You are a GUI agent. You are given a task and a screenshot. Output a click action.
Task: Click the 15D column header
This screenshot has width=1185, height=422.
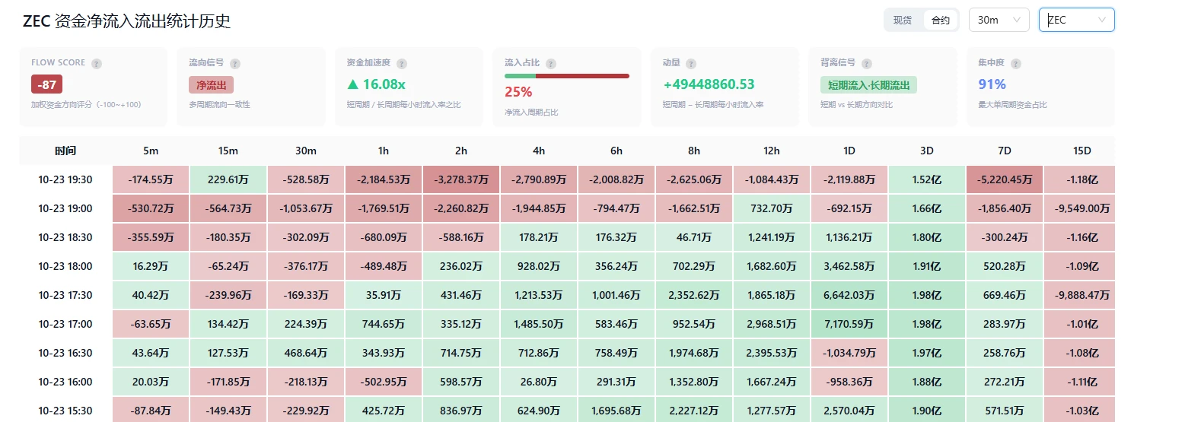(1081, 151)
